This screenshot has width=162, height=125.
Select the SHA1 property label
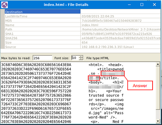click(9, 34)
